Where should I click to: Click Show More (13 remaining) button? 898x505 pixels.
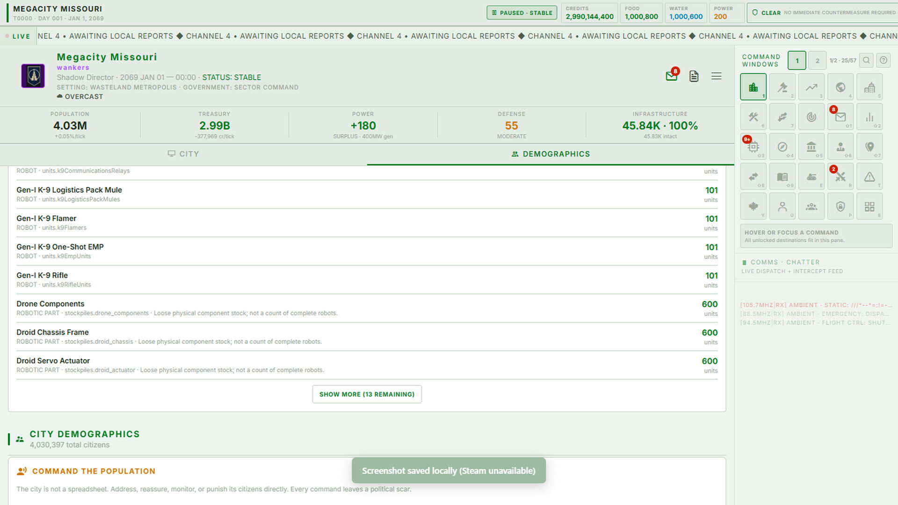pyautogui.click(x=367, y=394)
